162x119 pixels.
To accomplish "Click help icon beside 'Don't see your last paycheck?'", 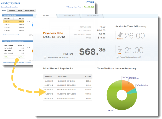I will (x=45, y=57).
